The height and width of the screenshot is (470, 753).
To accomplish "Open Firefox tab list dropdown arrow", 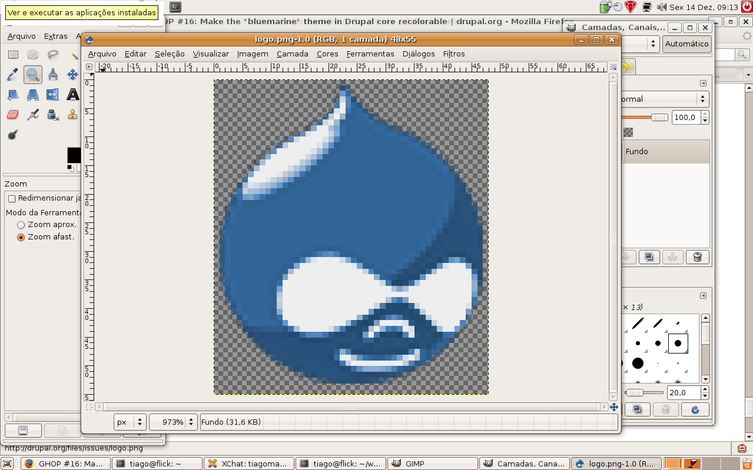I will (x=748, y=75).
